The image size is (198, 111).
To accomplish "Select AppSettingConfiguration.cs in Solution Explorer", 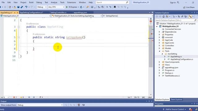I will coord(182,59).
